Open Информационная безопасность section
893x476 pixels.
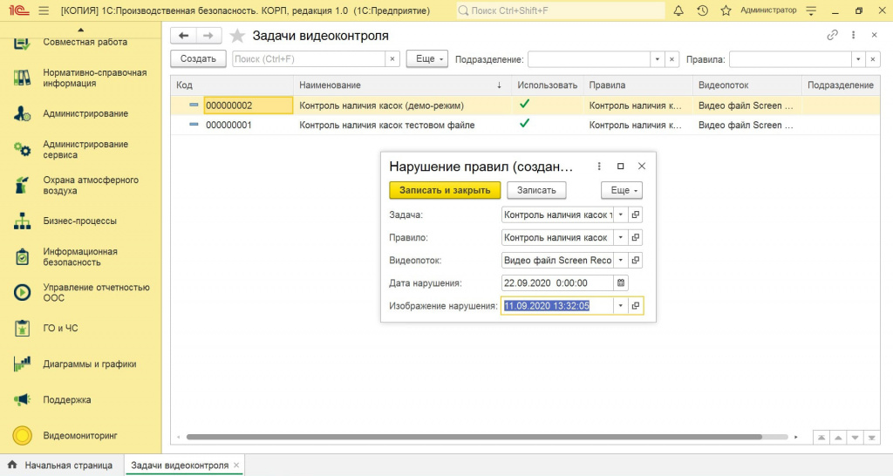pos(79,257)
